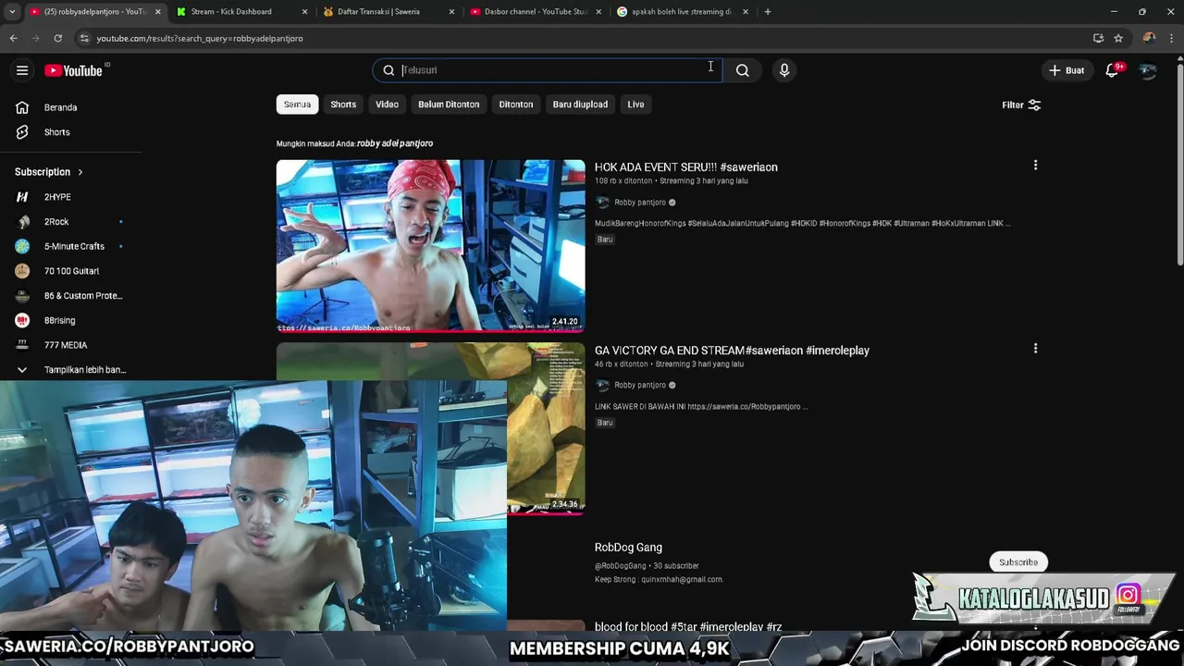This screenshot has height=666, width=1184.
Task: Switch to the Daftar Transaksi Saweria tab
Action: click(x=387, y=12)
